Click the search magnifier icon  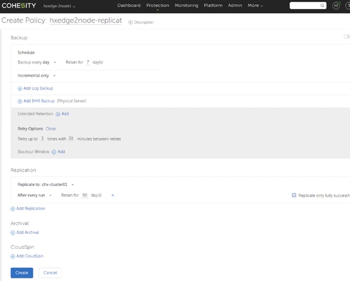(322, 5)
